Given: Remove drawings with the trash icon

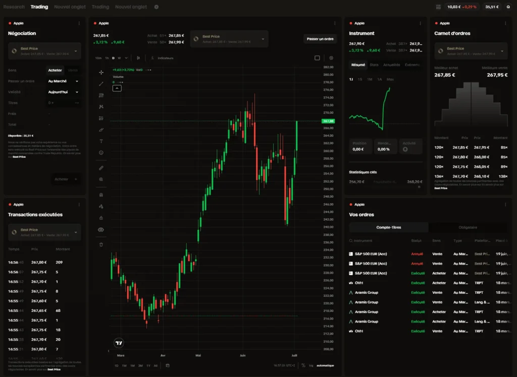Looking at the screenshot, I should (x=101, y=244).
